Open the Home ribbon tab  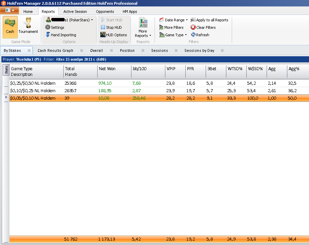click(x=28, y=12)
